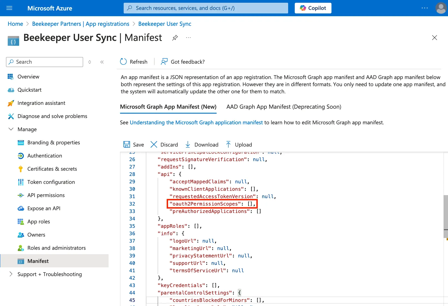Click the "keyCredentials" key on line 43
Screen dimensions: 448x306
181,285
